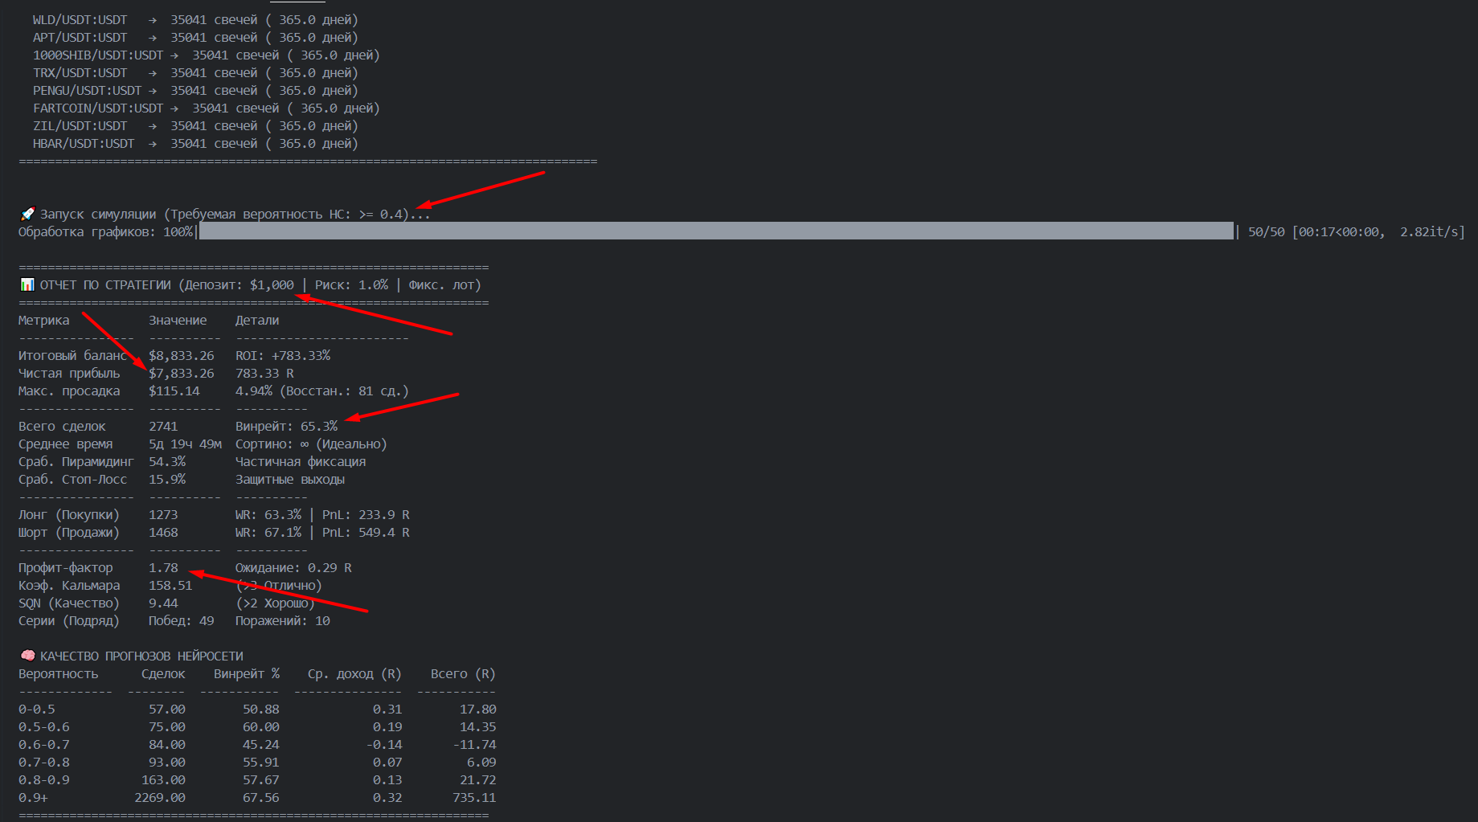Click the rocket emoji before Запуск симуляции
Screen dimensions: 1478x822
tap(27, 214)
